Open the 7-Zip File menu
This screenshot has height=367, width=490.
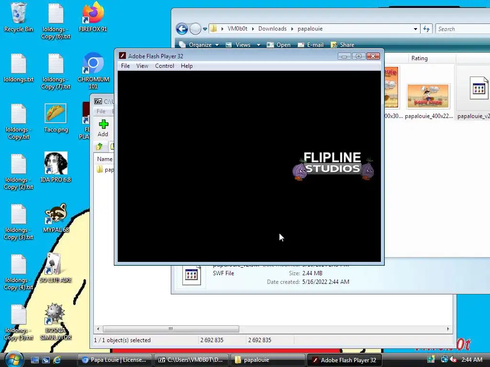(x=100, y=111)
